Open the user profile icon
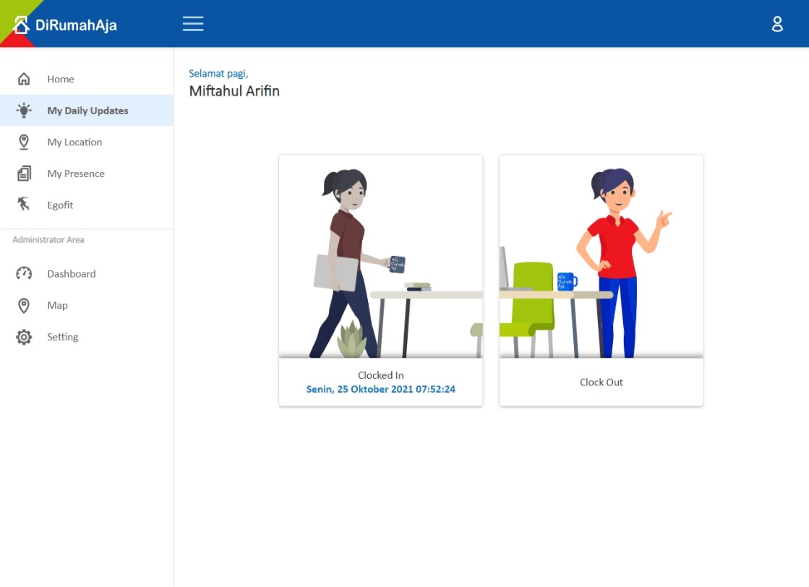Viewport: 809px width, 587px height. tap(777, 24)
